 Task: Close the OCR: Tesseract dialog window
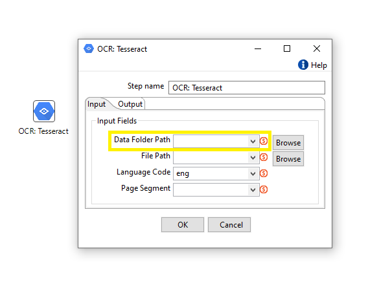pos(317,48)
